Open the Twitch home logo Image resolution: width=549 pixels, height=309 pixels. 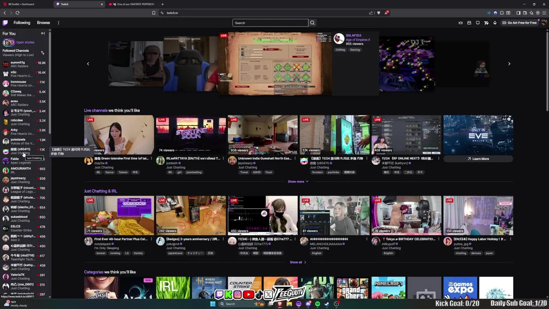[5, 23]
